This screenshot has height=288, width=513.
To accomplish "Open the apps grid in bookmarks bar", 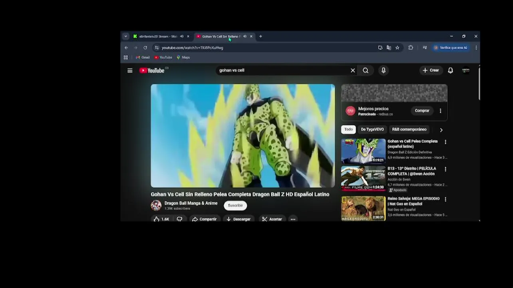I will [126, 58].
